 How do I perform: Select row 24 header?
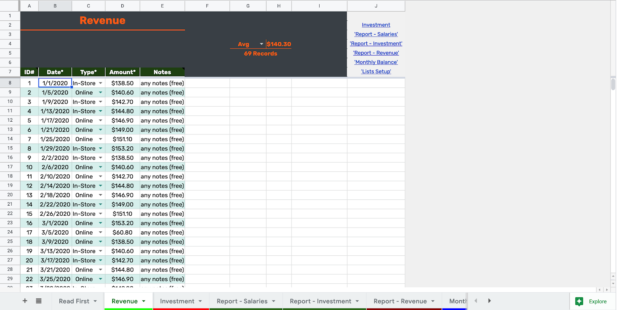pyautogui.click(x=10, y=232)
